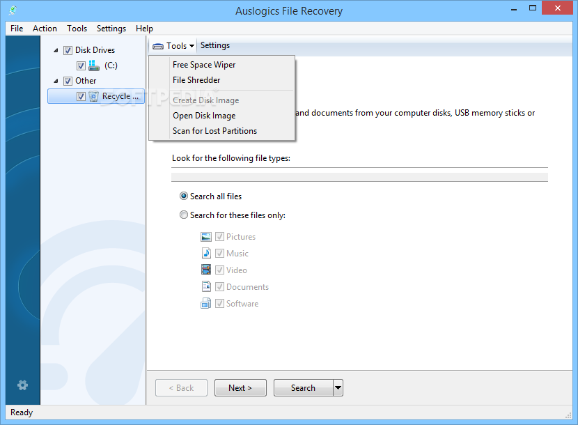Open the Action menu
This screenshot has height=425, width=578.
pyautogui.click(x=45, y=29)
